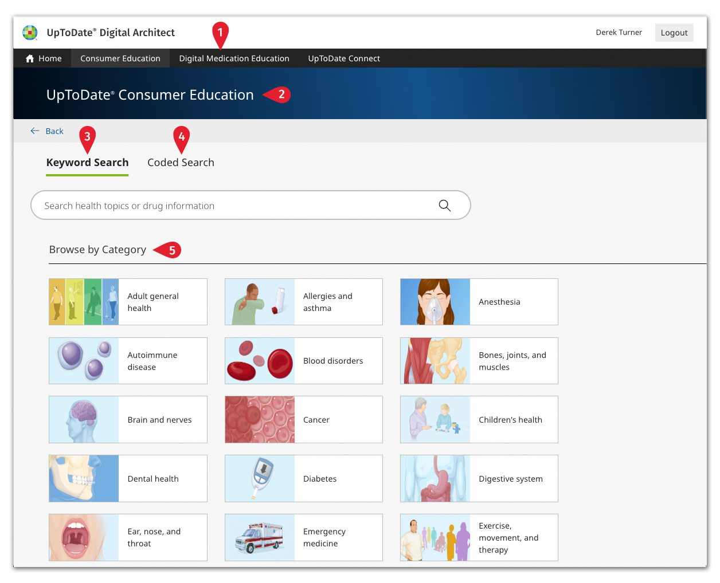Open the Digital Medication Education menu item

[x=234, y=58]
